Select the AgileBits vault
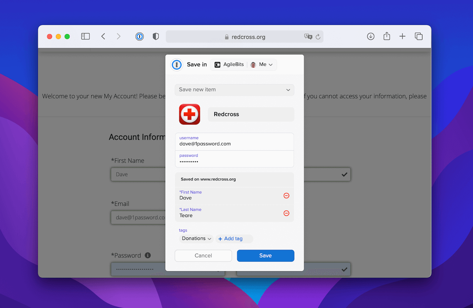This screenshot has height=308, width=473. [229, 64]
